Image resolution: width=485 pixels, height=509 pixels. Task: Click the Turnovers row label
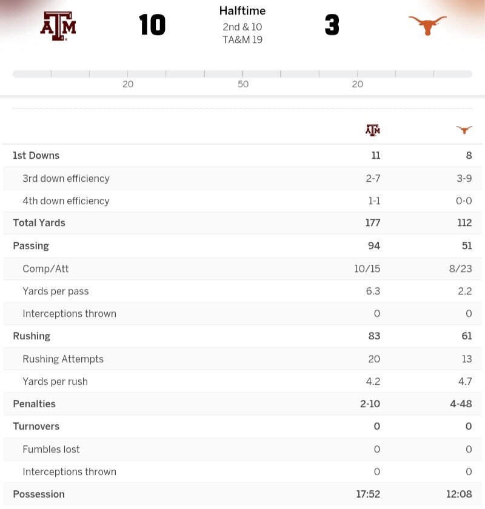[x=36, y=427]
